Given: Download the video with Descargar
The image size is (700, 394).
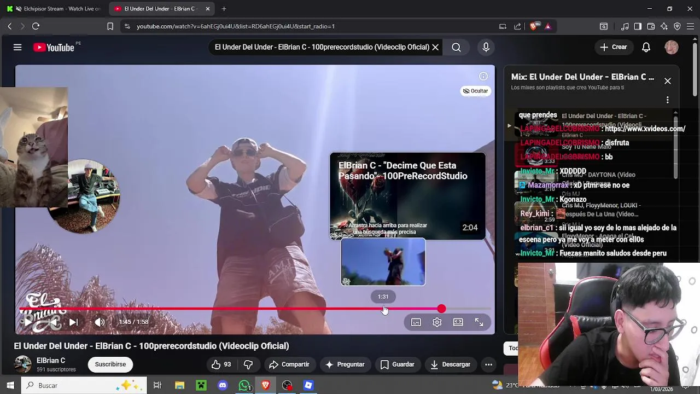Looking at the screenshot, I should point(450,364).
